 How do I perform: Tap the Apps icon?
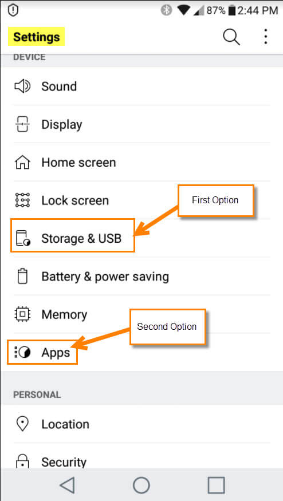(x=22, y=353)
